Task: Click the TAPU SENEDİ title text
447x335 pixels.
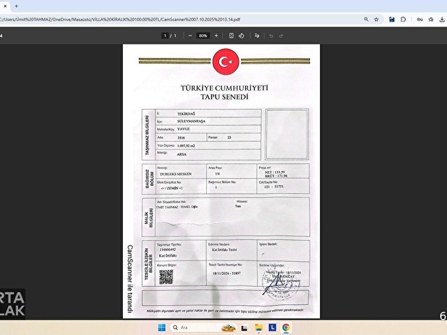Action: [224, 97]
